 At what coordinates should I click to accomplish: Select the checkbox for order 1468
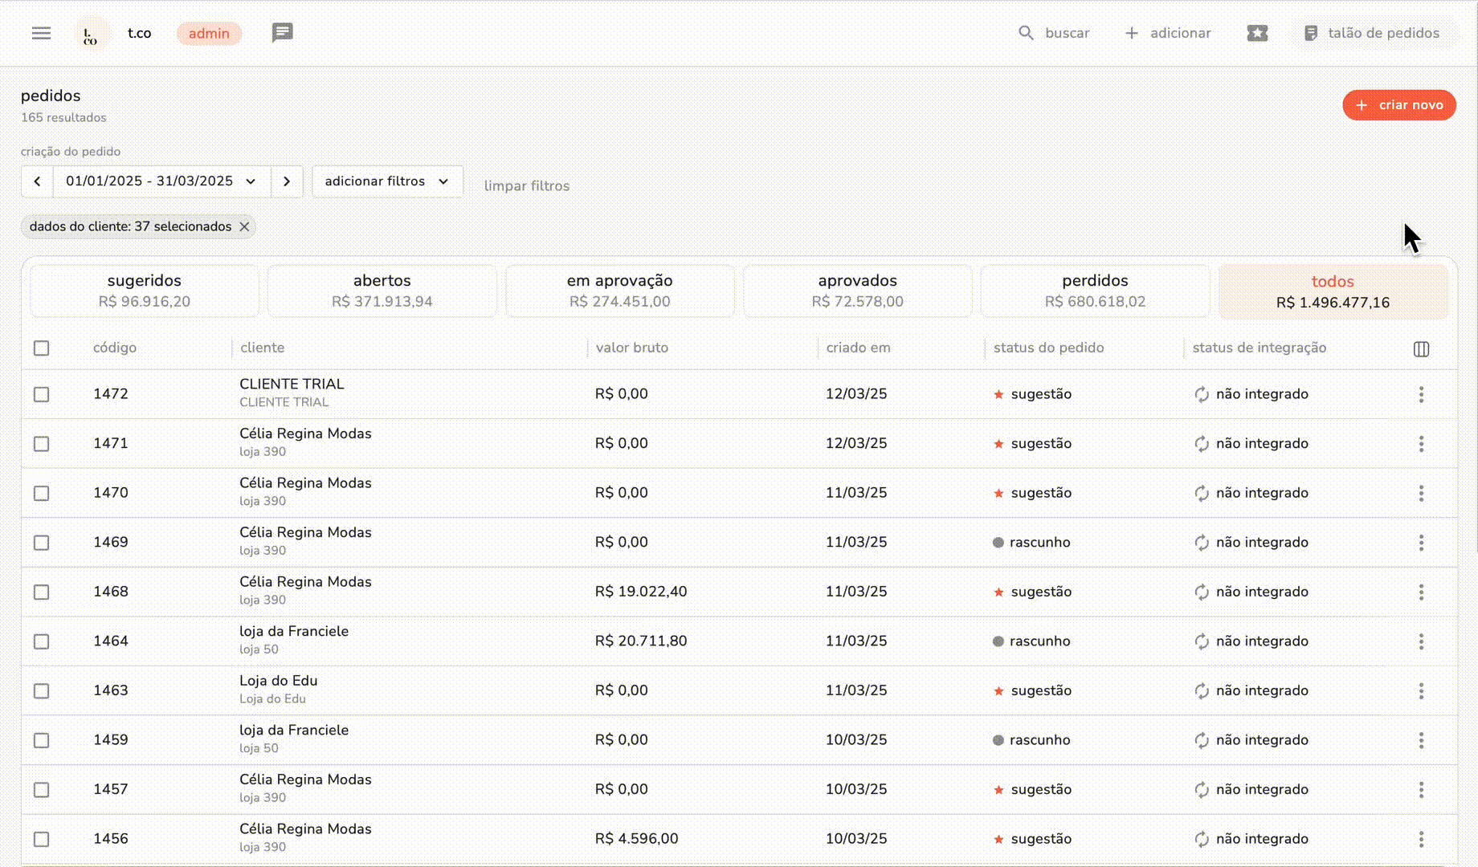point(42,592)
